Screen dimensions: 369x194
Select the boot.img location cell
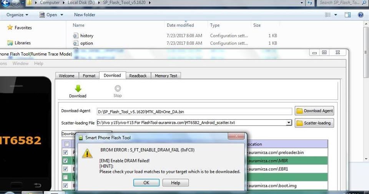point(287,186)
